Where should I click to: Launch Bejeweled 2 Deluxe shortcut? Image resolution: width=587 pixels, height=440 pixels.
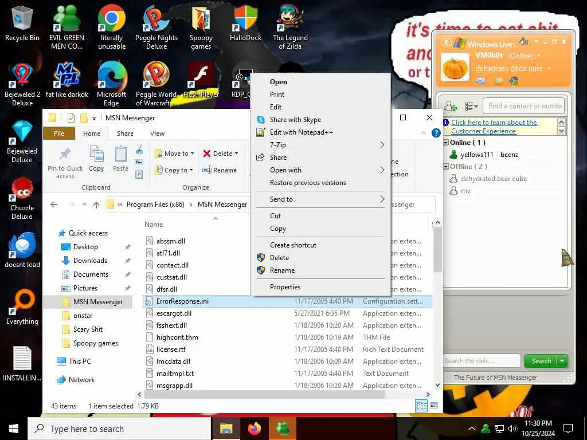(22, 85)
